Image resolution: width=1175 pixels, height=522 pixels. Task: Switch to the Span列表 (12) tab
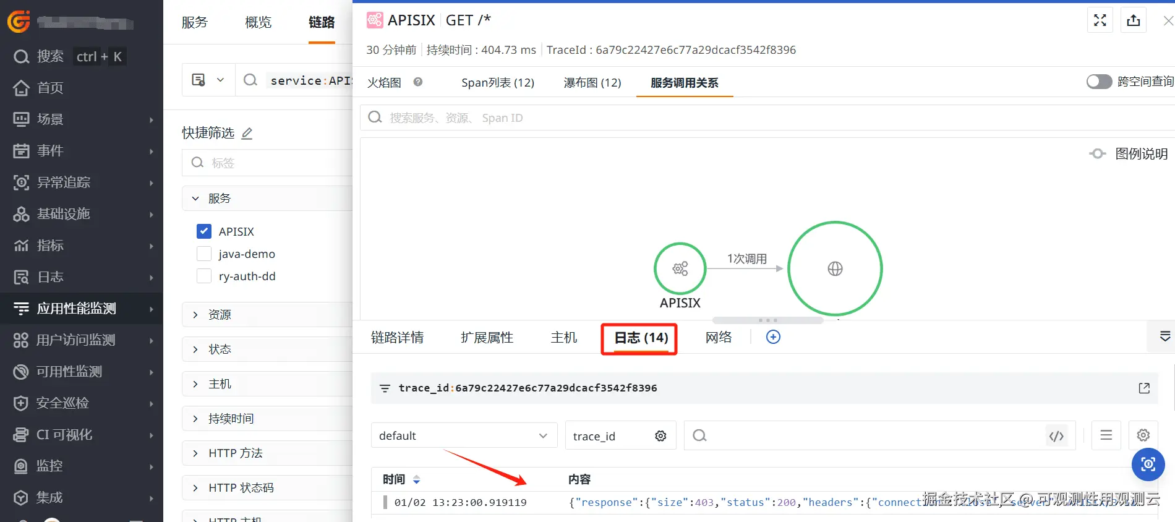tap(498, 82)
